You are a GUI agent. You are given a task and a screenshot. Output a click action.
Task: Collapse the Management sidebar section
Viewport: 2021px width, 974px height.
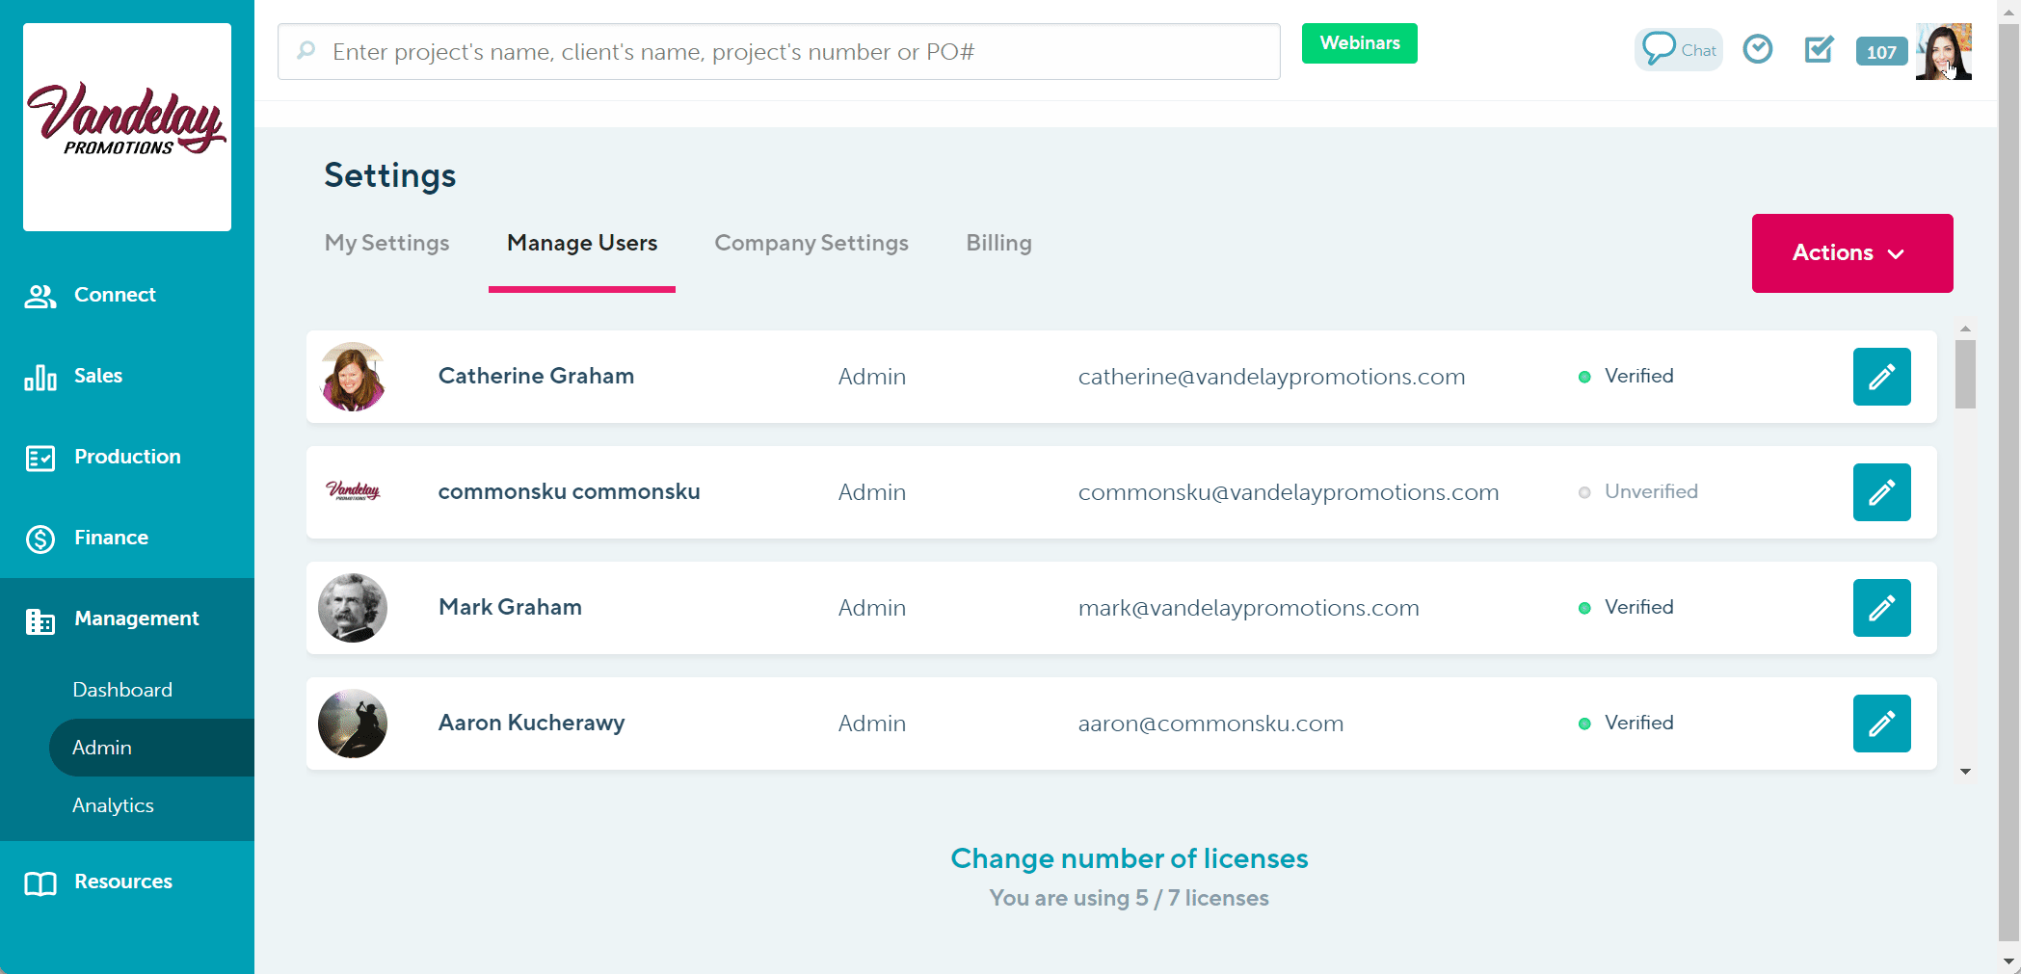pos(136,619)
